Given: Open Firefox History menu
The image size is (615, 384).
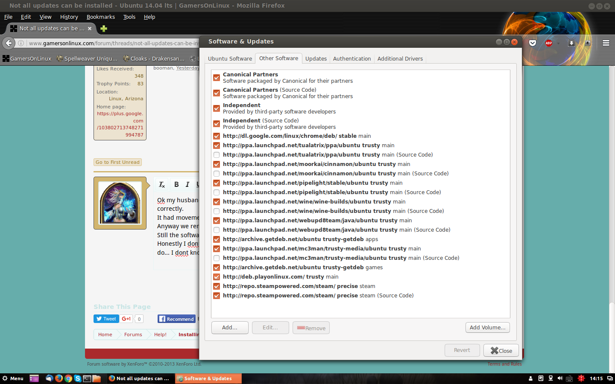Looking at the screenshot, I should click(69, 17).
